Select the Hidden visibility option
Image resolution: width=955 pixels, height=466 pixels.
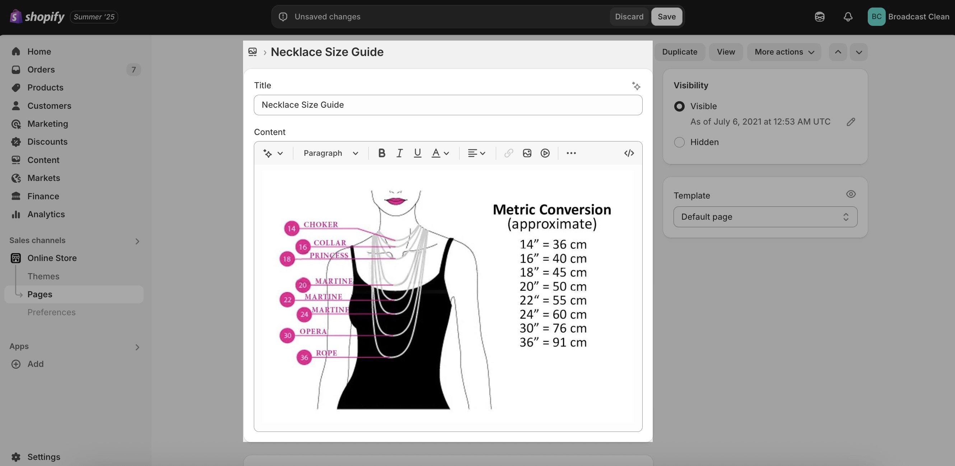coord(679,143)
